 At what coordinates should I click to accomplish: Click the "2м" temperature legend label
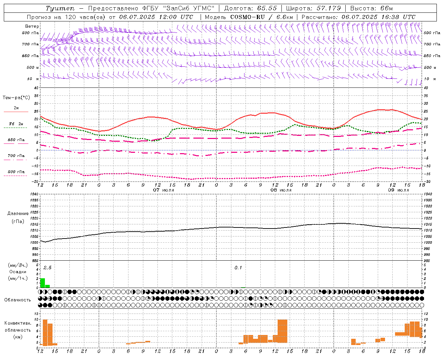click(16, 108)
